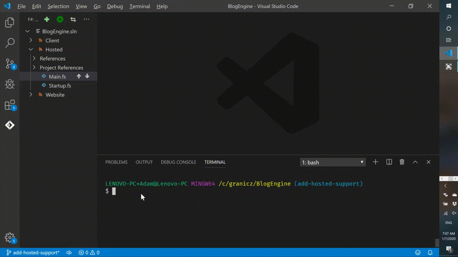The height and width of the screenshot is (257, 458).
Task: Click the Visual Studio Code taskbar icon
Action: [x=449, y=53]
